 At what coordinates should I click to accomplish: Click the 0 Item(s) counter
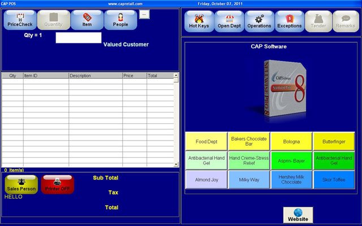[x=14, y=170]
